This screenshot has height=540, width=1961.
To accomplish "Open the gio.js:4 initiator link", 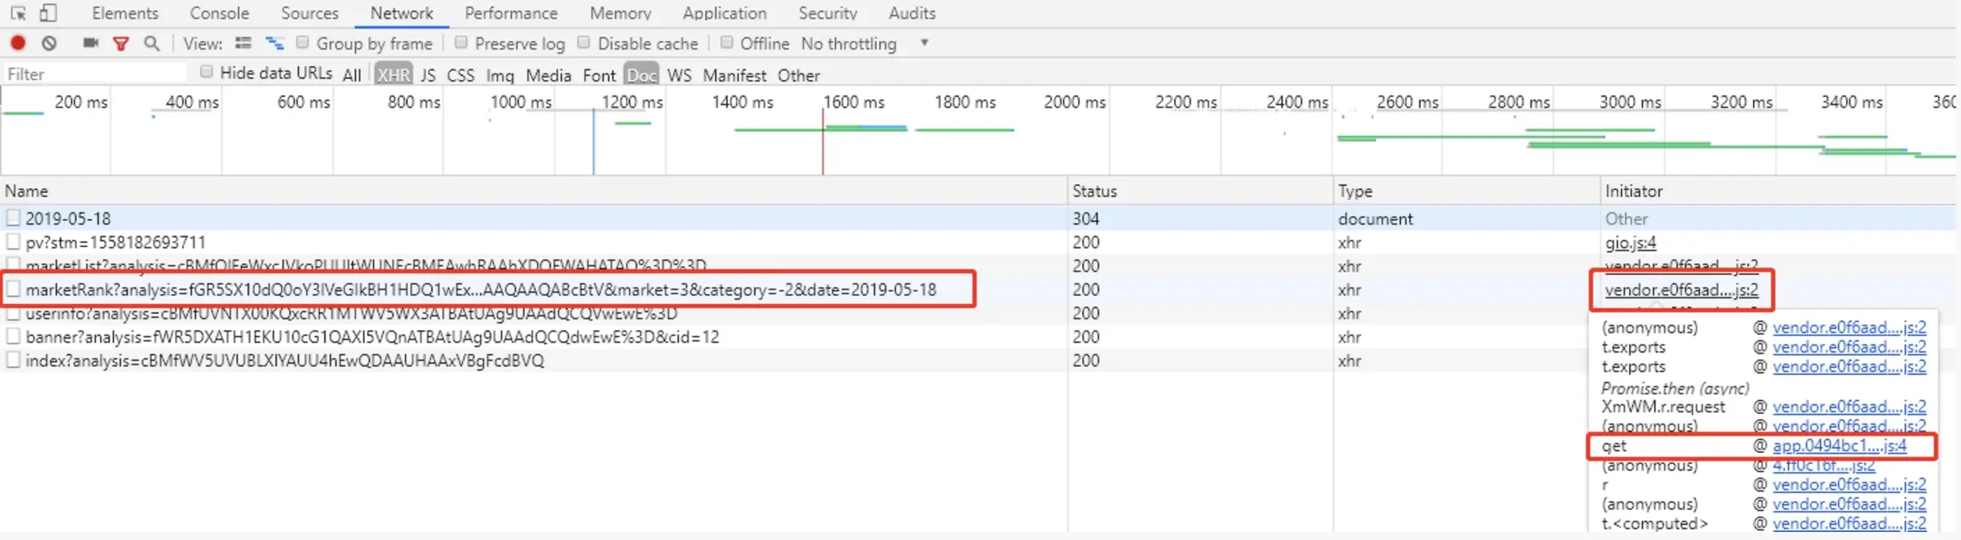I will [1631, 243].
